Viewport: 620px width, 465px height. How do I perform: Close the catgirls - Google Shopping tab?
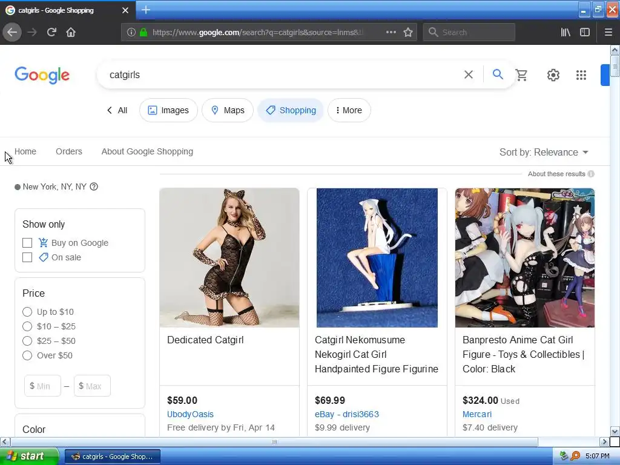click(x=125, y=10)
